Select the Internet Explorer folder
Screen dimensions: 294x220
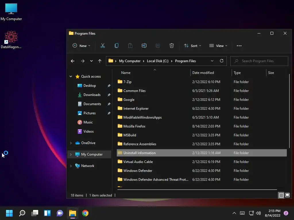[x=202, y=108]
